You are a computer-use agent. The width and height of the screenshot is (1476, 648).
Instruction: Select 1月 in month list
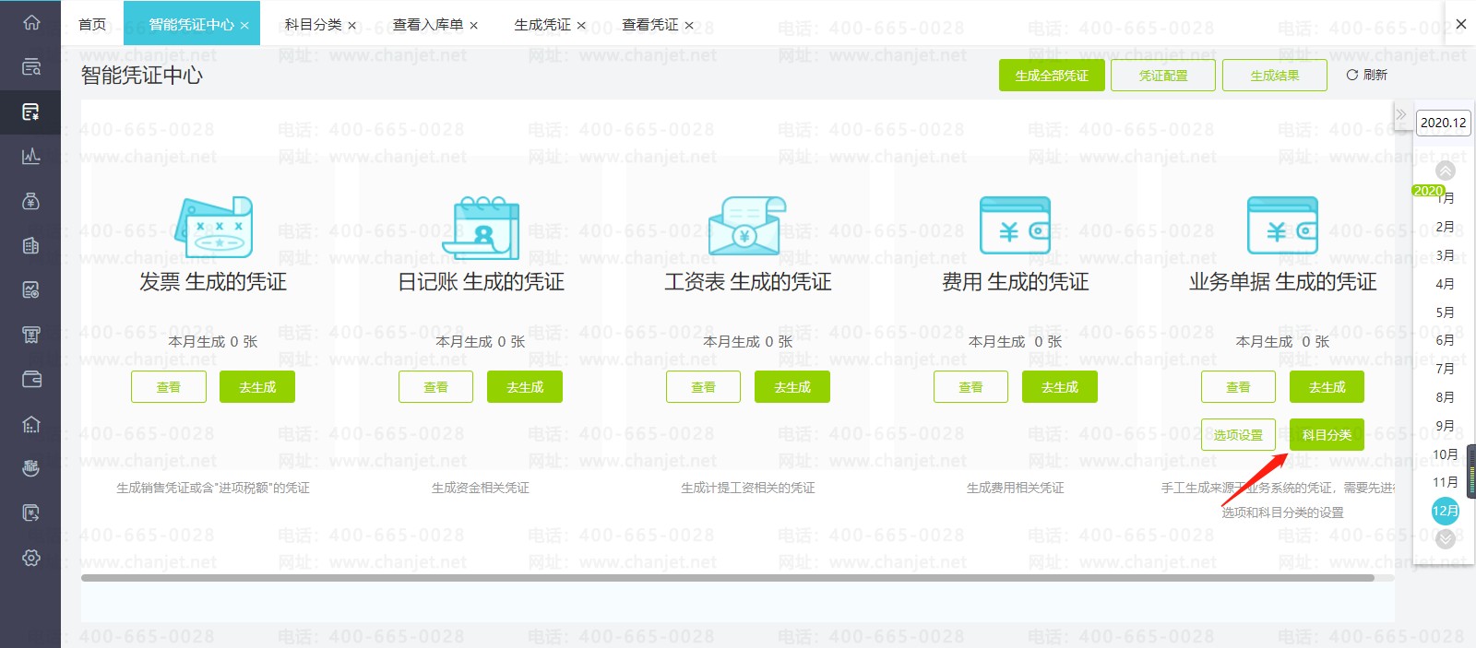(1446, 198)
